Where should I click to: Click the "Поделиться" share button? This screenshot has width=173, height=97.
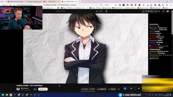click(x=102, y=89)
